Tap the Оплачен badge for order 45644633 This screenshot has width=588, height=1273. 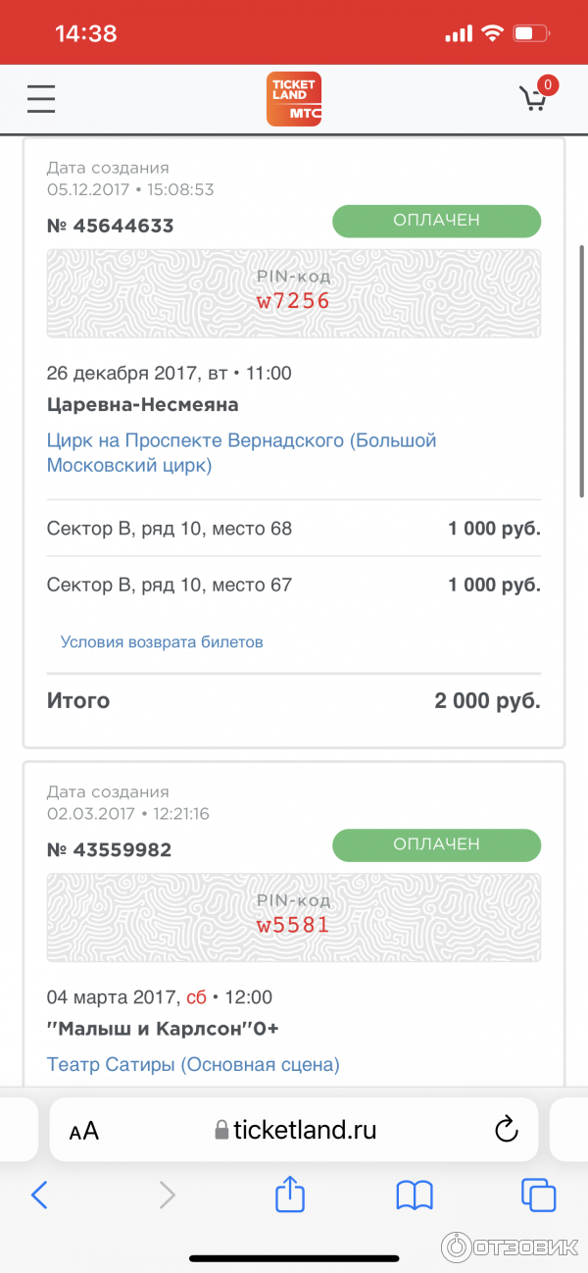point(436,221)
